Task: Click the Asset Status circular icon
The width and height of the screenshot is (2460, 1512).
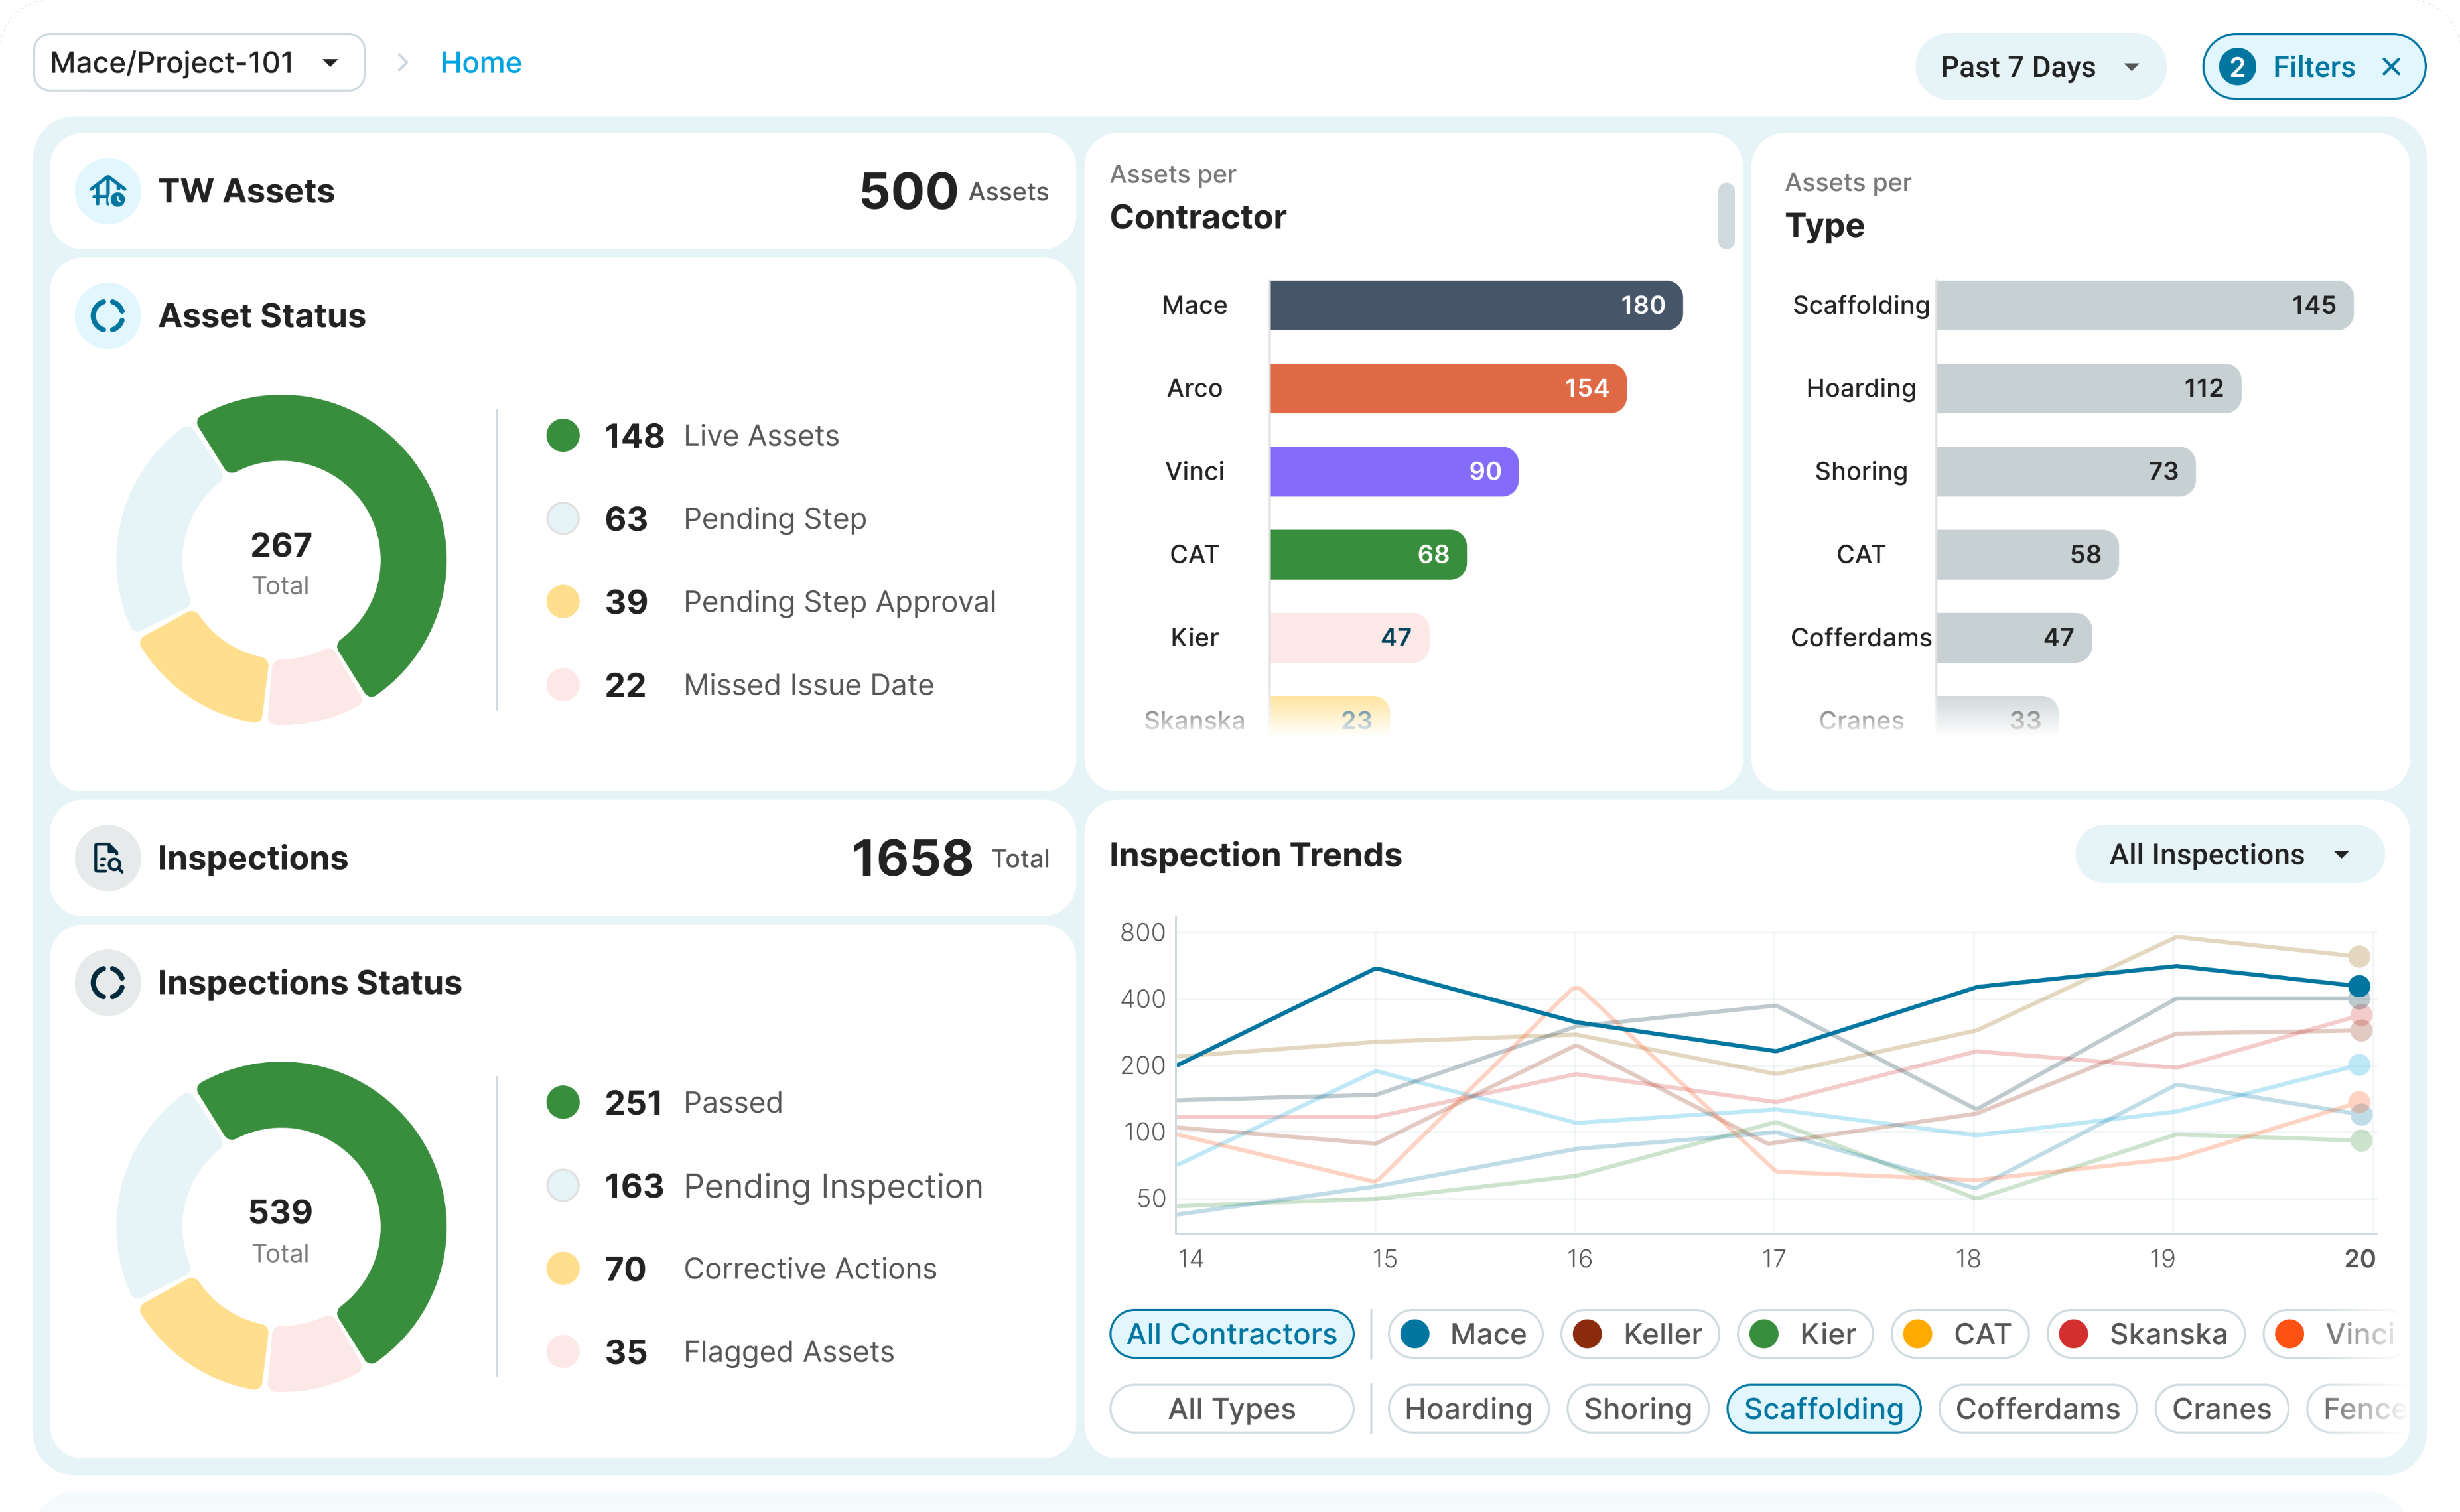Action: click(108, 315)
